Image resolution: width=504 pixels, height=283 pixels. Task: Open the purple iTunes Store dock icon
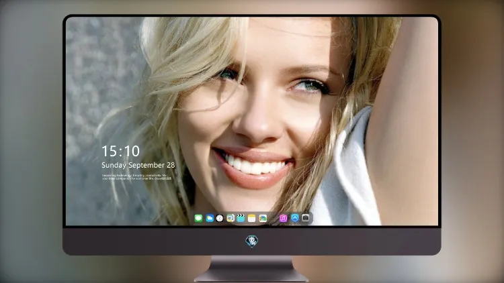(283, 219)
